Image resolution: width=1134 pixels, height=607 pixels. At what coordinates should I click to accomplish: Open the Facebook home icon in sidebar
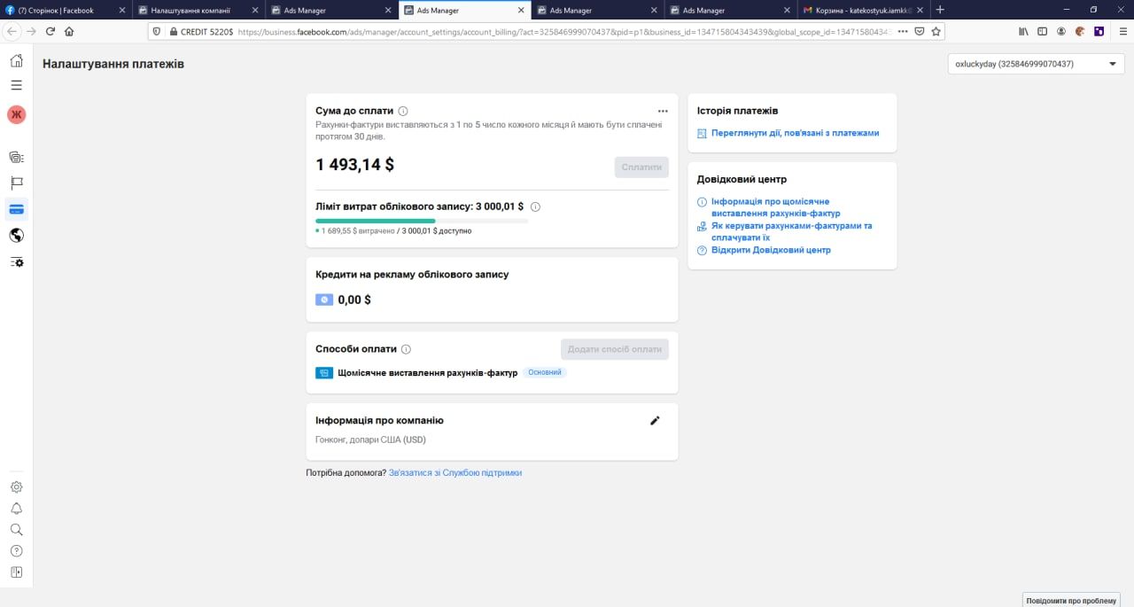16,60
